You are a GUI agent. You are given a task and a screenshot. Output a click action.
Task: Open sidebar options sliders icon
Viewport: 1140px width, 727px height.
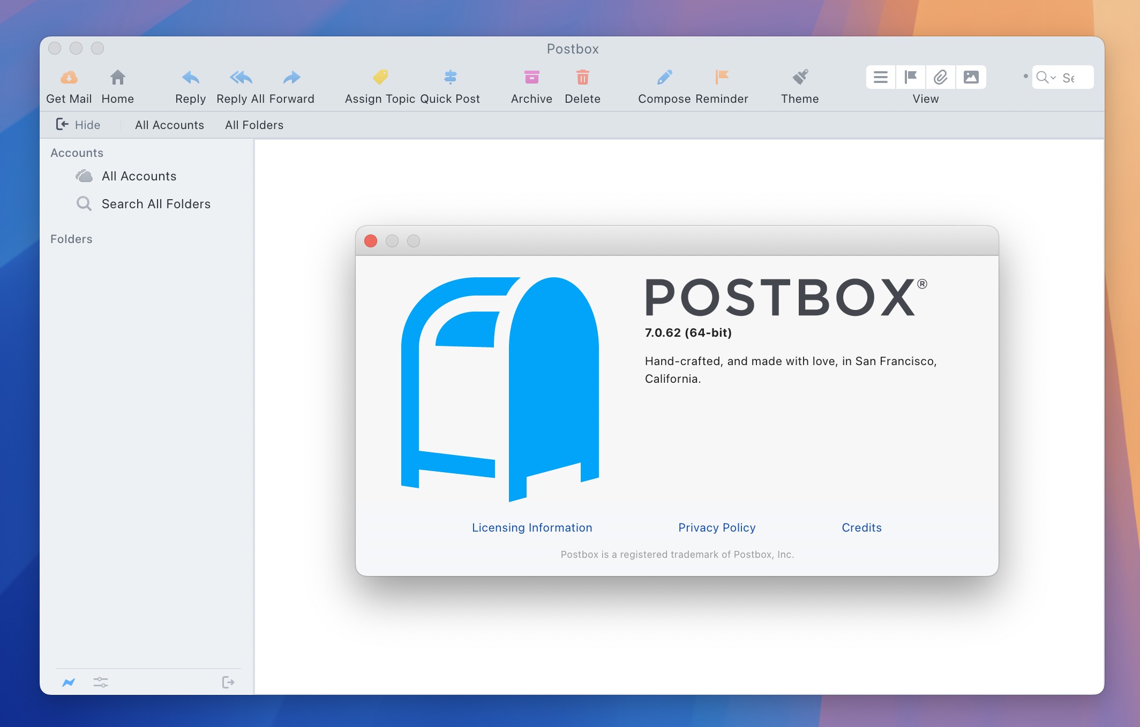[101, 682]
